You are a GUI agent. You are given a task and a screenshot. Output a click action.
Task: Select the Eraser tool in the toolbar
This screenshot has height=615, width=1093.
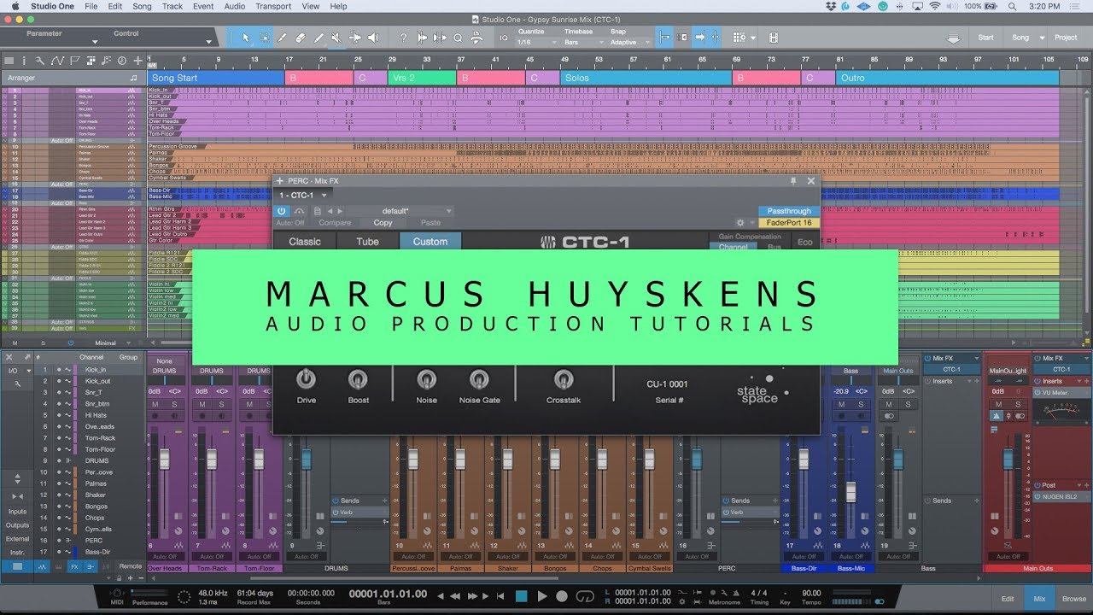pyautogui.click(x=301, y=38)
